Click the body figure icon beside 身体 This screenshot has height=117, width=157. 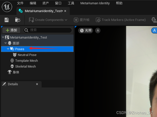point(10,72)
